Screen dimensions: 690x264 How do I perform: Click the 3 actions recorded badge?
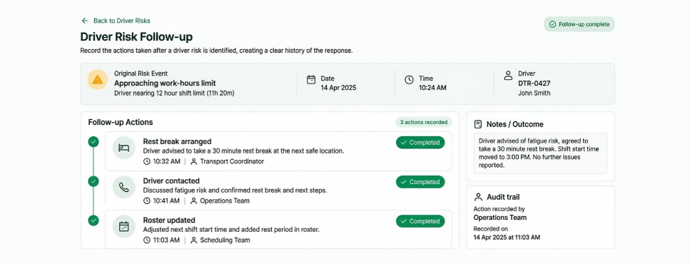424,122
